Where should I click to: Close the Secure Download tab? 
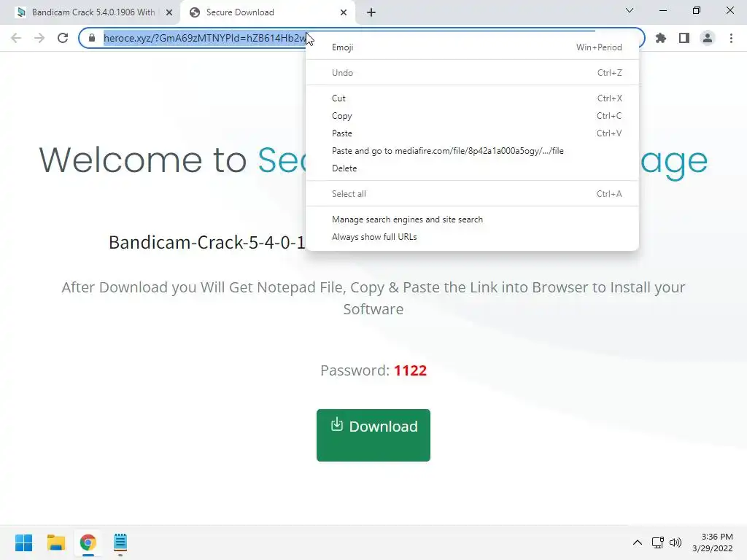(344, 12)
